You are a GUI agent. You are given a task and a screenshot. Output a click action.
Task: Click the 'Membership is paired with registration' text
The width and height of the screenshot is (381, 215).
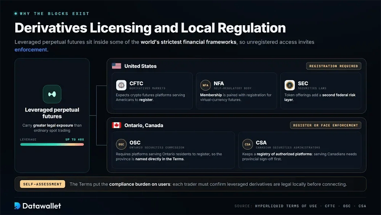(x=236, y=97)
